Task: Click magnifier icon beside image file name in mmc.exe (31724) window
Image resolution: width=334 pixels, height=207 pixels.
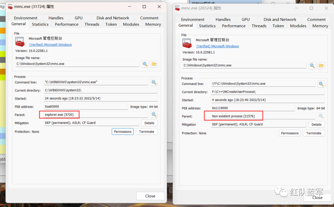Action: 145,64
